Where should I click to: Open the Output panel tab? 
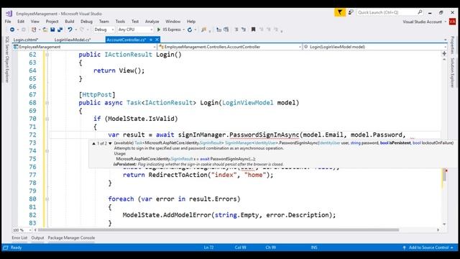click(37, 238)
